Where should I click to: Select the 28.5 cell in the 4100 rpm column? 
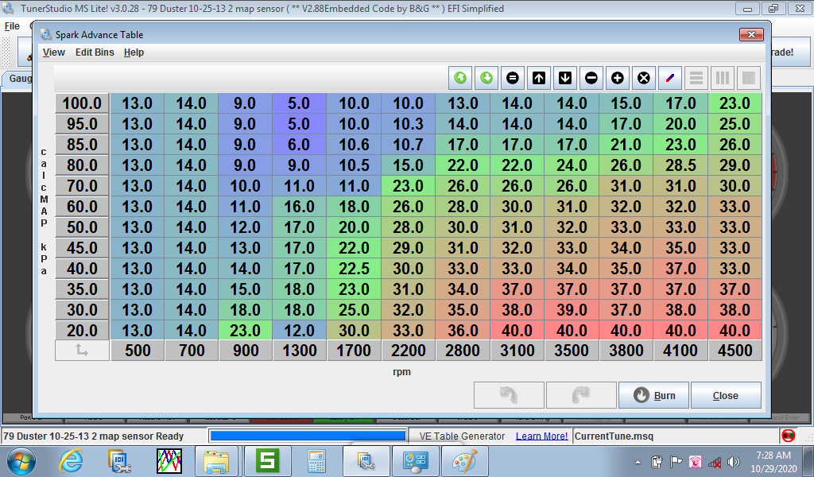680,165
